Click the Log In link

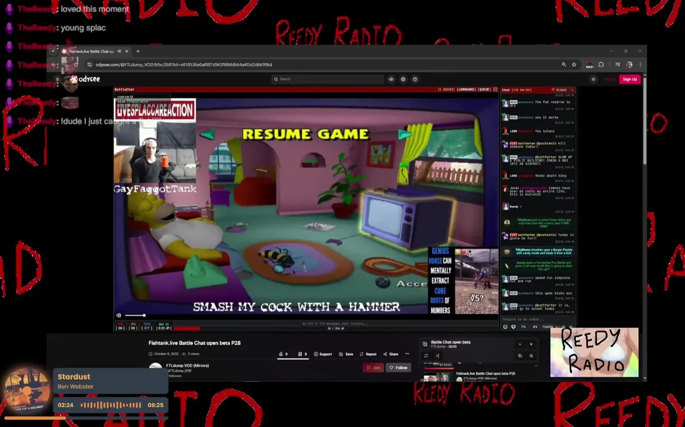[x=610, y=79]
